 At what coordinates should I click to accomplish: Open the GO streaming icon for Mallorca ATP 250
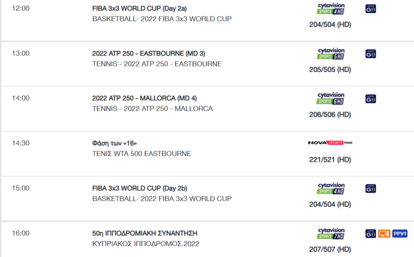tap(371, 99)
